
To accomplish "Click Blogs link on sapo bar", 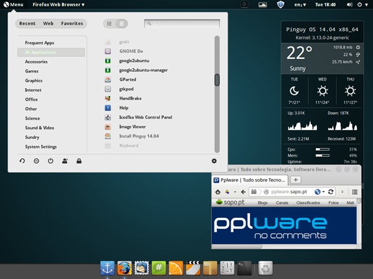I will point(262,203).
